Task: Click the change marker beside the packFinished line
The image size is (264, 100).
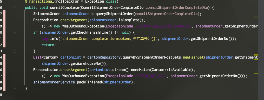Action: (x=4, y=82)
